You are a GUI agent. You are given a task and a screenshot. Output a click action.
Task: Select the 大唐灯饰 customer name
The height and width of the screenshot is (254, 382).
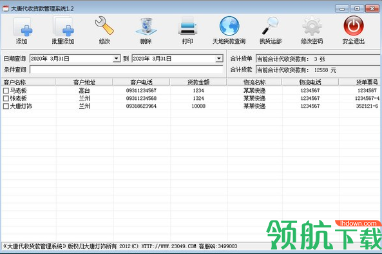coord(21,106)
